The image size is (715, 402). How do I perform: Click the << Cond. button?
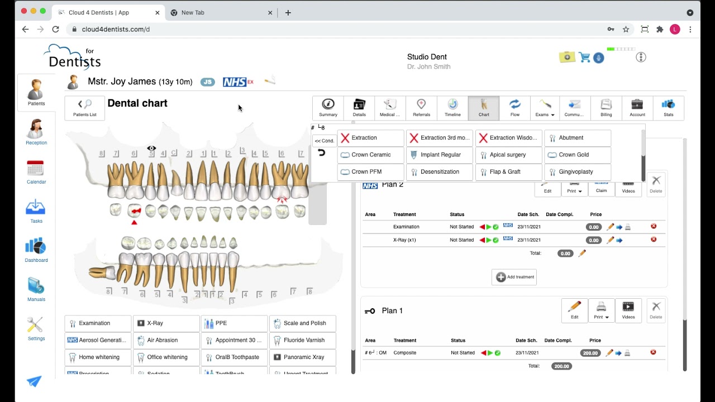325,141
